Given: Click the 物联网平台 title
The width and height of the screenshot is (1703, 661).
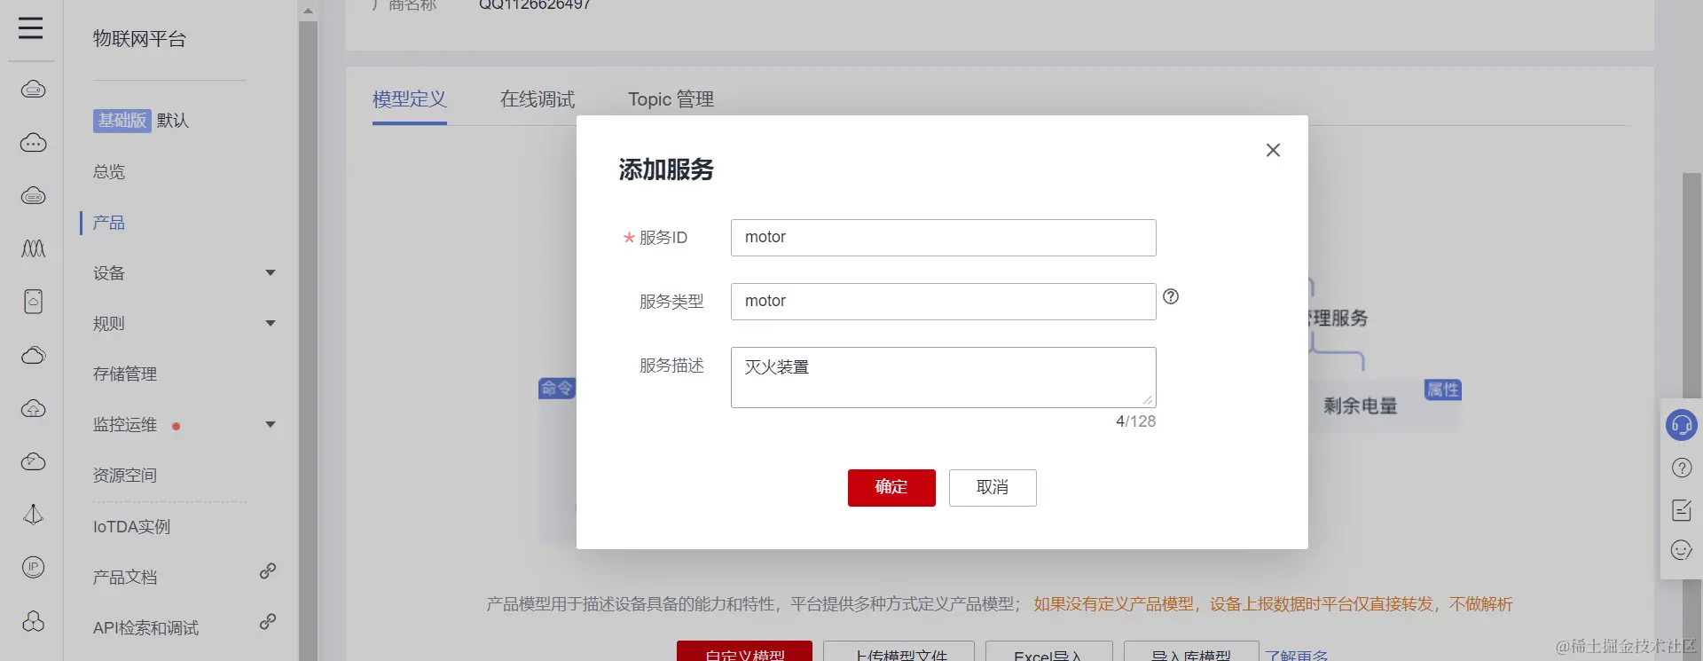Looking at the screenshot, I should (x=139, y=39).
